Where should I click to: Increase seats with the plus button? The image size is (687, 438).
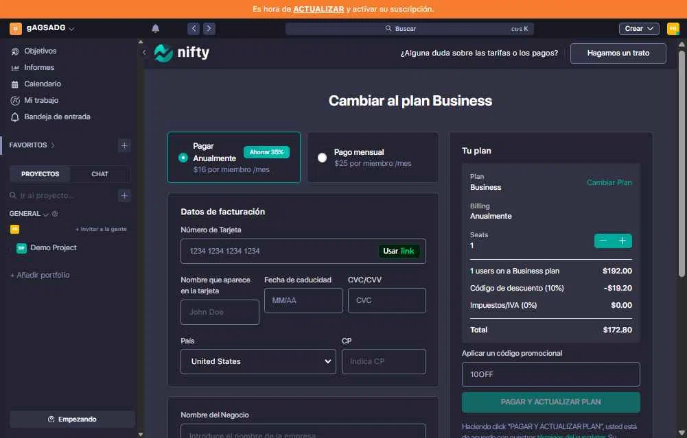[x=622, y=241]
